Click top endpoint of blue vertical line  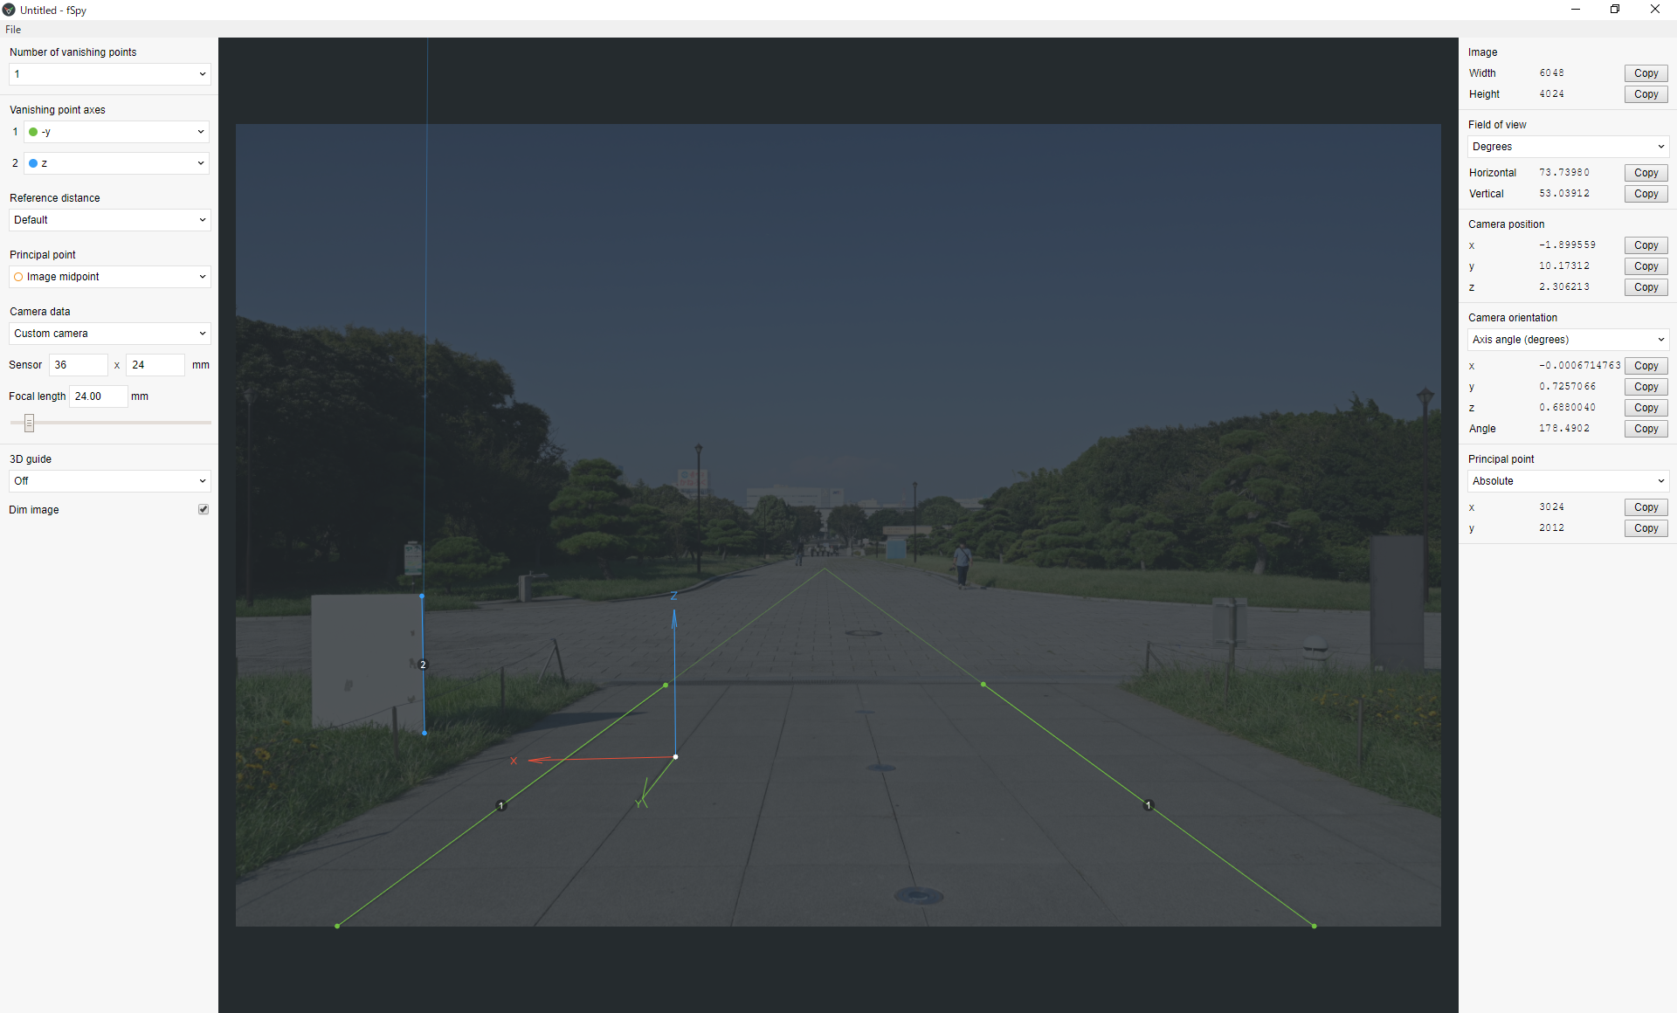(x=422, y=596)
